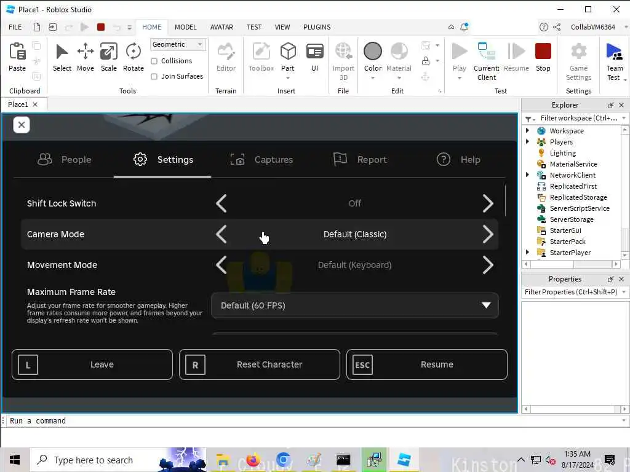This screenshot has width=630, height=472.
Task: Open the Report tab in game menu
Action: pyautogui.click(x=360, y=160)
